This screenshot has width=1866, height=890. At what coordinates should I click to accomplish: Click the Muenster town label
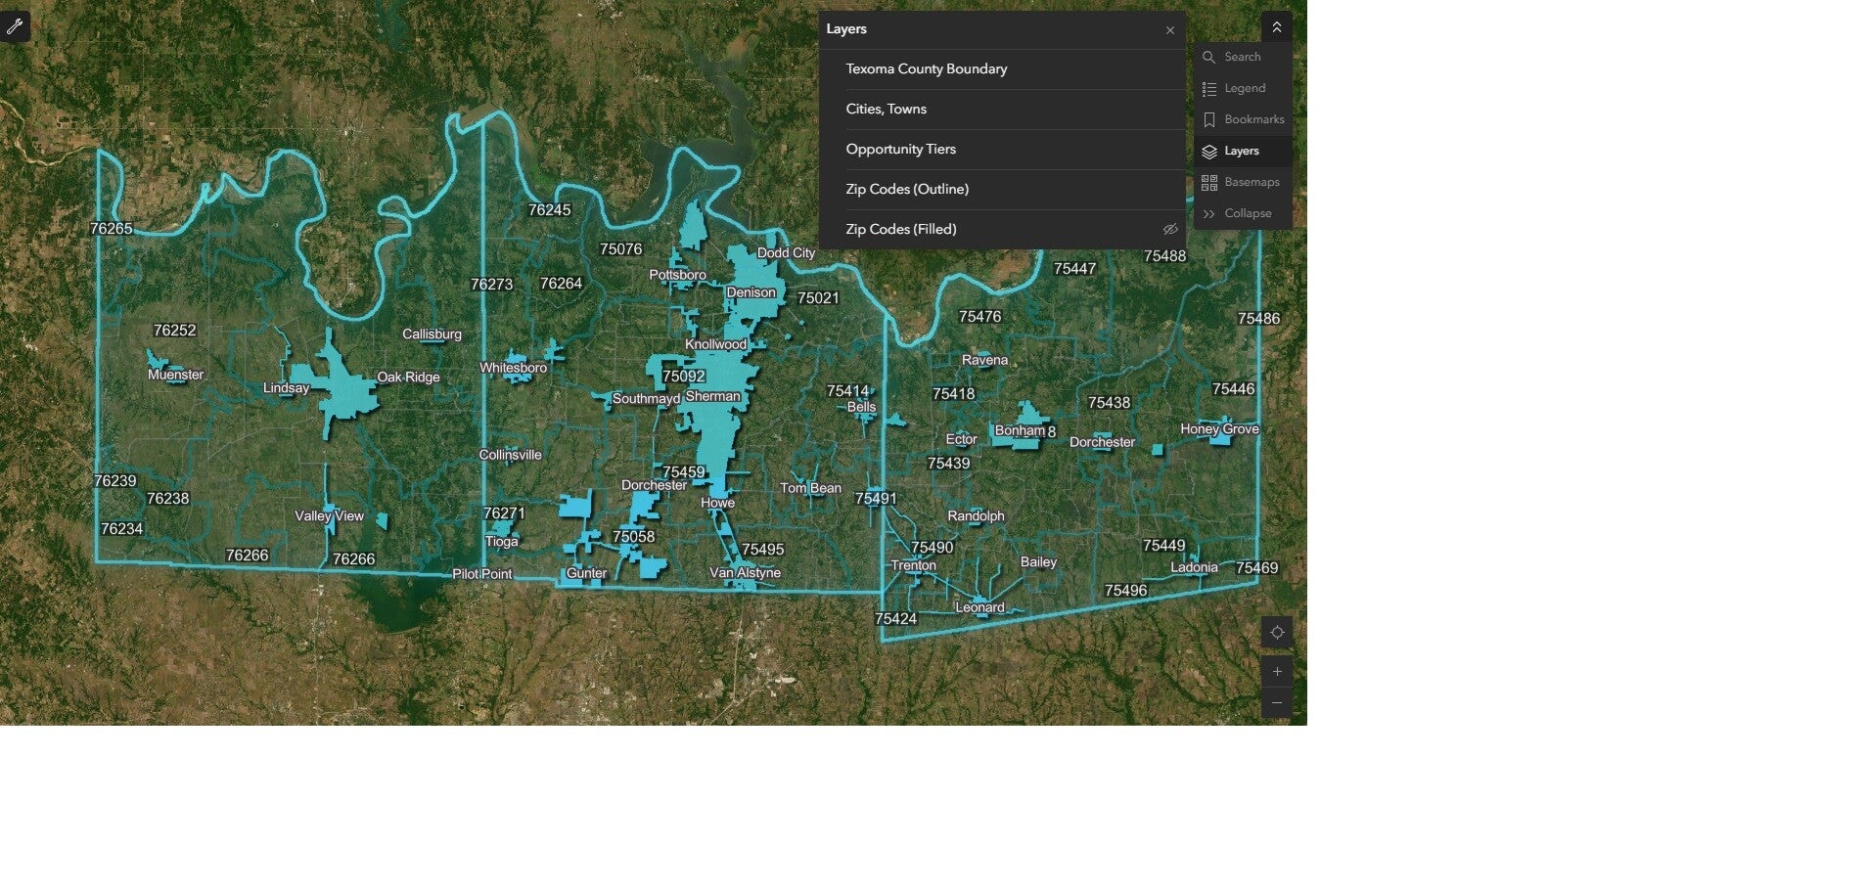coord(176,375)
